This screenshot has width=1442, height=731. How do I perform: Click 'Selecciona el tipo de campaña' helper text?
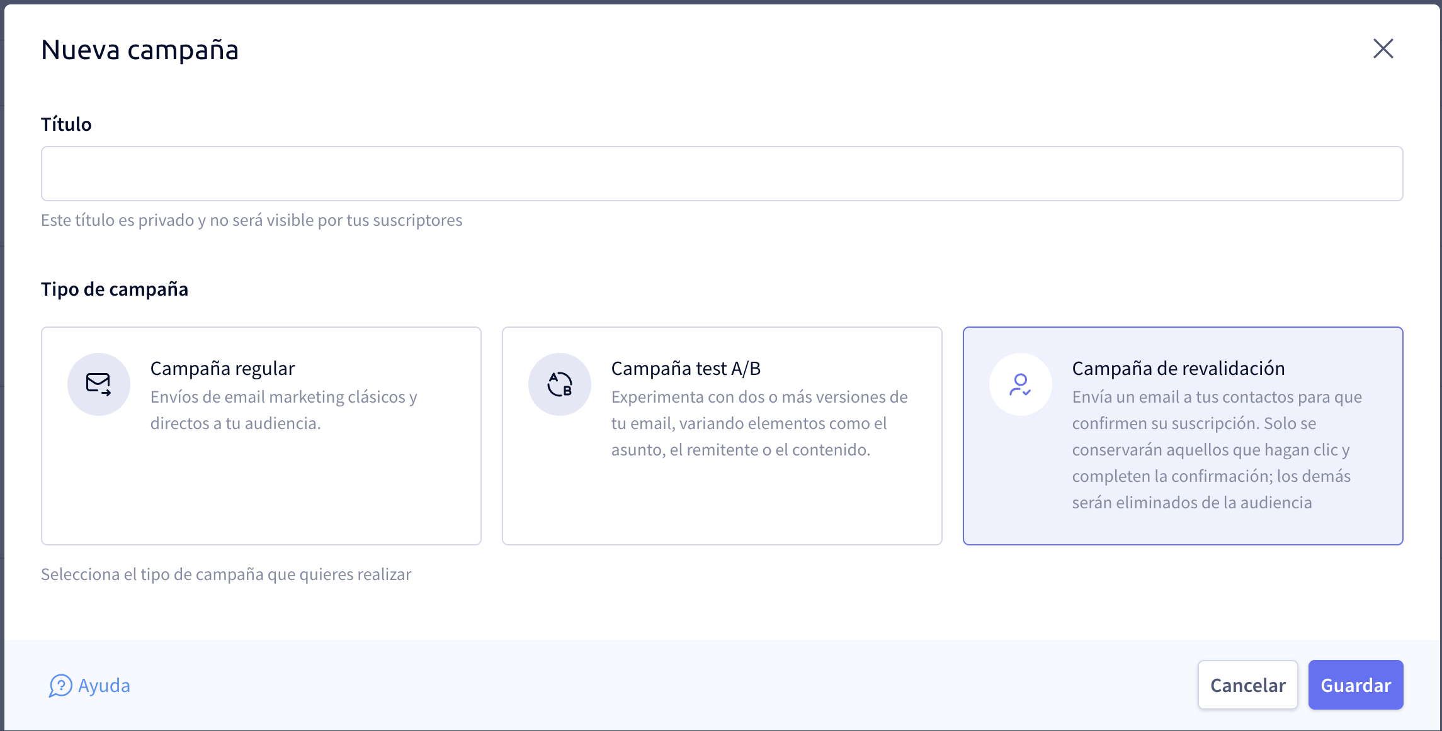(226, 574)
